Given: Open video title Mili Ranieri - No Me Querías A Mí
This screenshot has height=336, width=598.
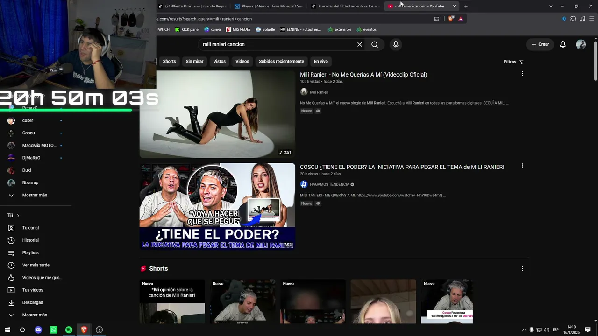Looking at the screenshot, I should coord(363,75).
